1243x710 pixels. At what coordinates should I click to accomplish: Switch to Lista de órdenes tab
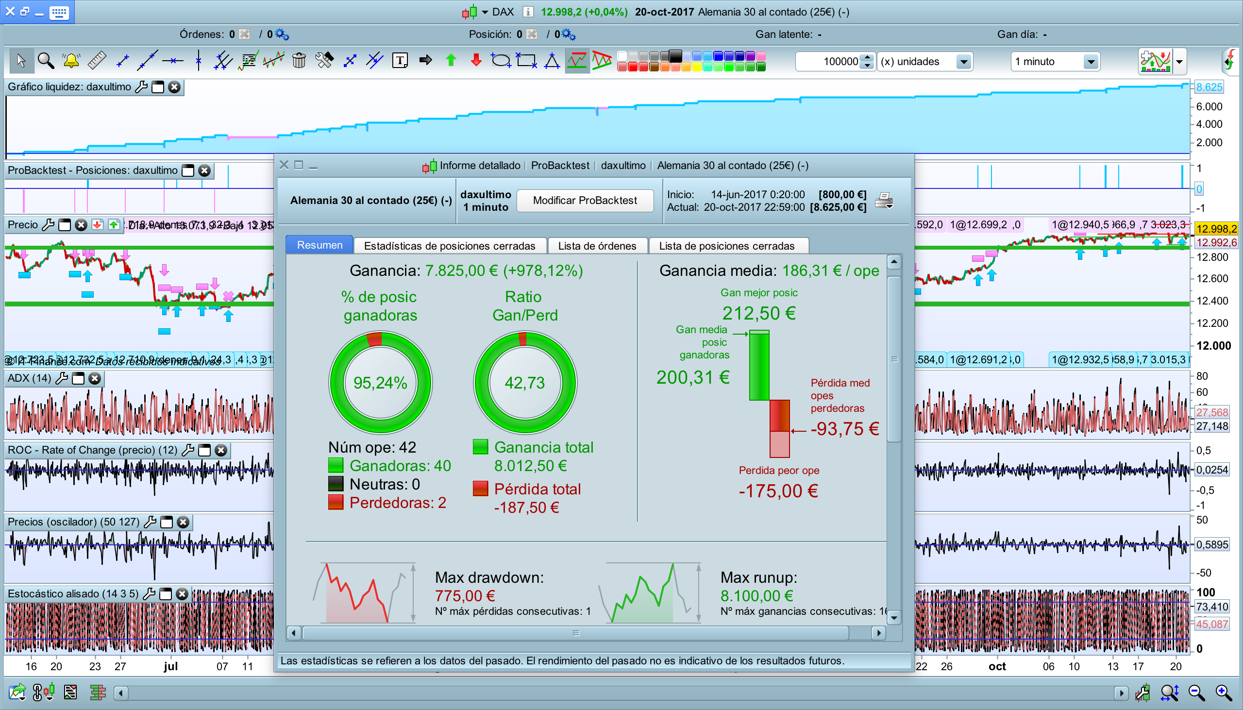(x=597, y=246)
